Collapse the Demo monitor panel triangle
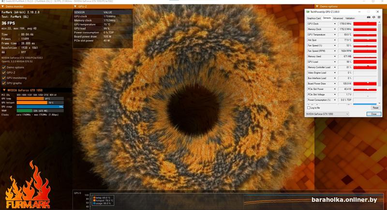This screenshot has width=387, height=210. [2, 6]
